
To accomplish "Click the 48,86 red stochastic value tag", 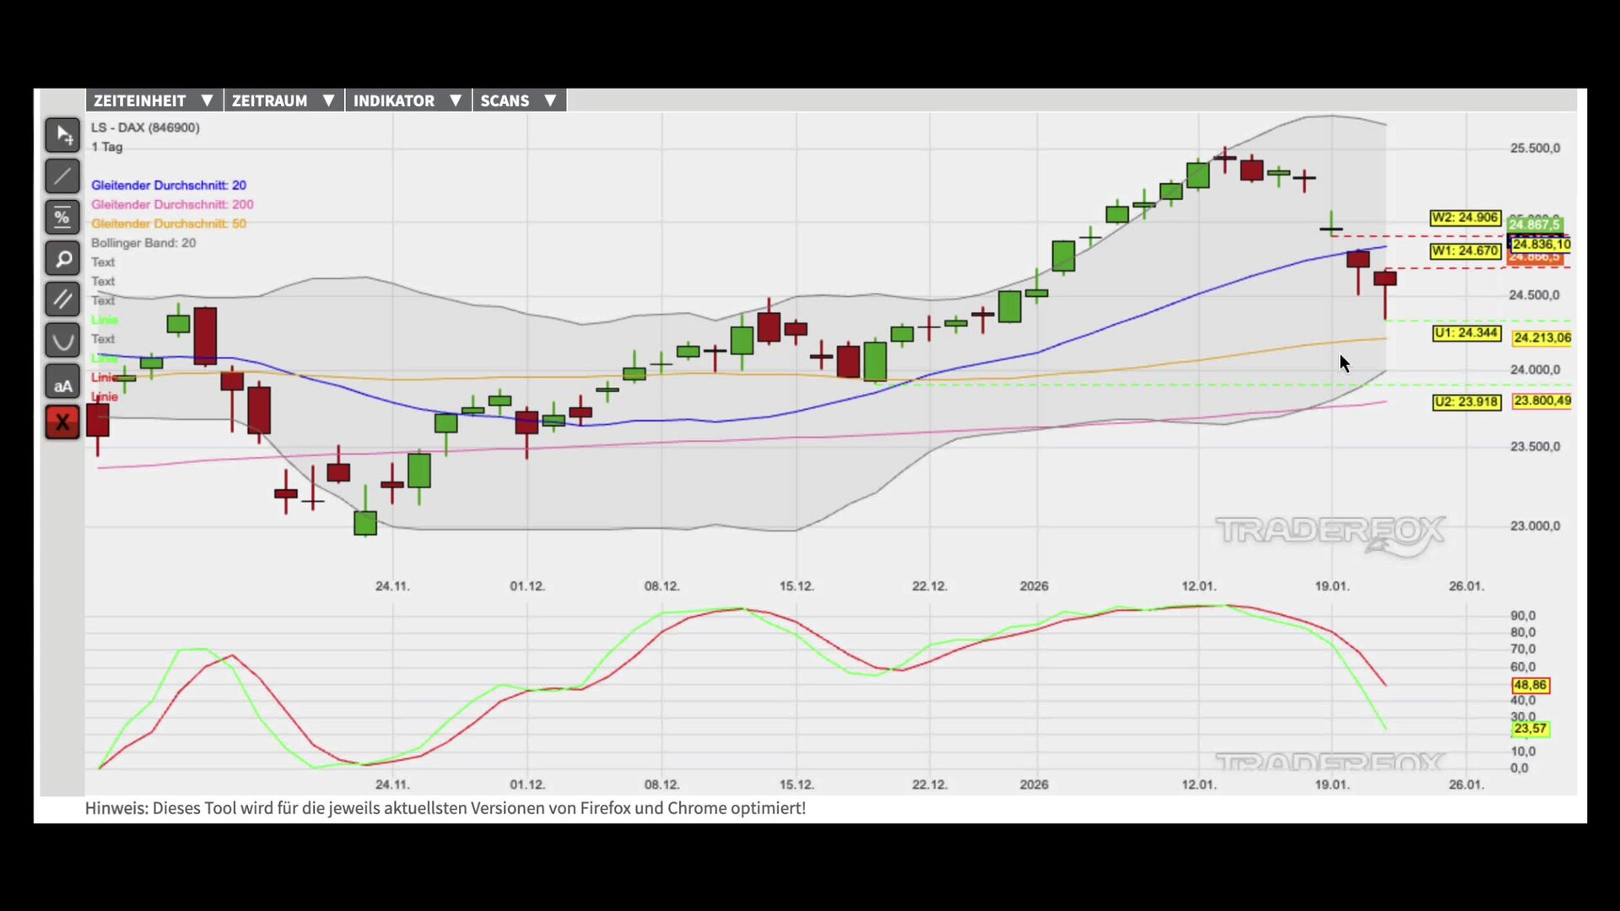I will pyautogui.click(x=1530, y=686).
